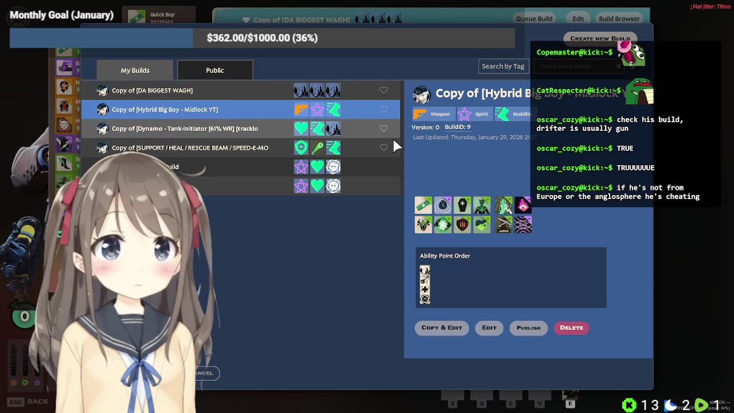Click the ammo magazine shield item icon
Viewport: 734px width, 413px height.
coord(462,224)
